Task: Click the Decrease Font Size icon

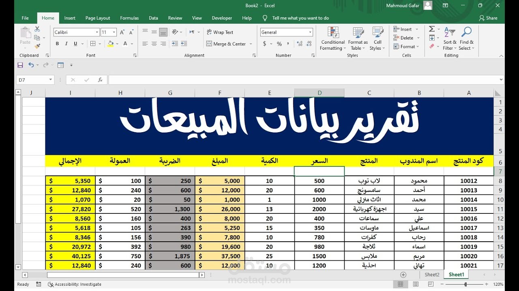Action: coord(131,32)
